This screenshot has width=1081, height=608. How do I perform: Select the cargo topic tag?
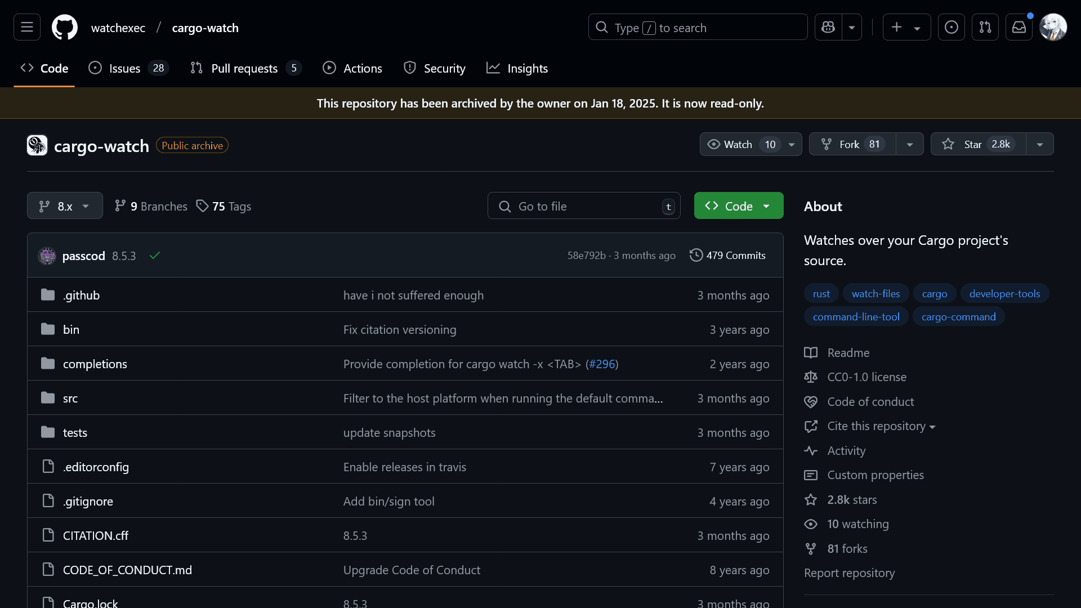[x=935, y=293]
